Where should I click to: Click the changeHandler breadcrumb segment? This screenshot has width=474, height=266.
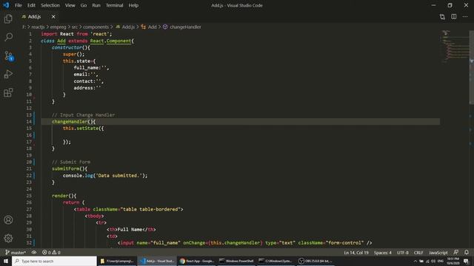(x=182, y=27)
